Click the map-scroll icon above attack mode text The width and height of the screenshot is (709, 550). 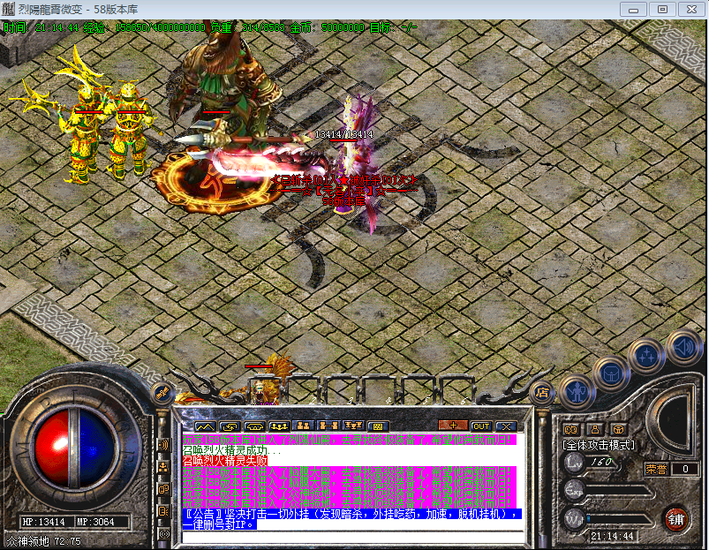[571, 429]
